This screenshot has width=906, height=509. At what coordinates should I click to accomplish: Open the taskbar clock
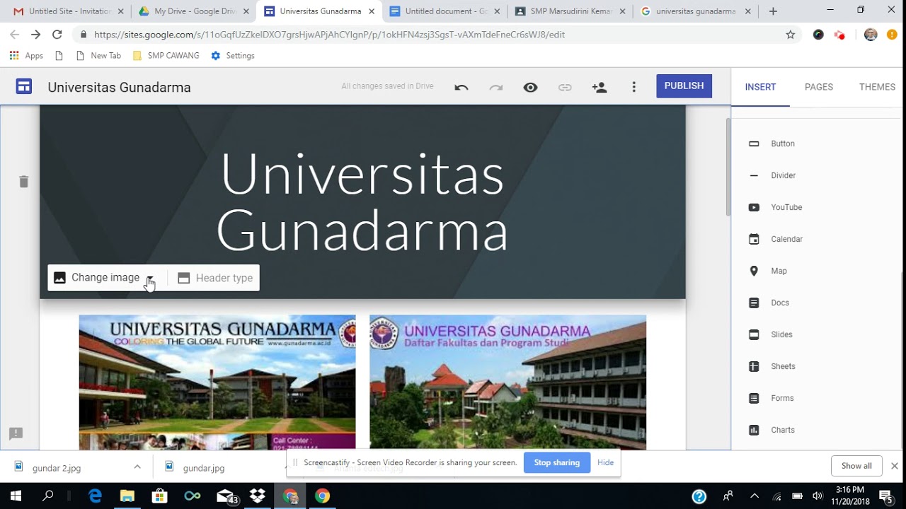click(849, 496)
